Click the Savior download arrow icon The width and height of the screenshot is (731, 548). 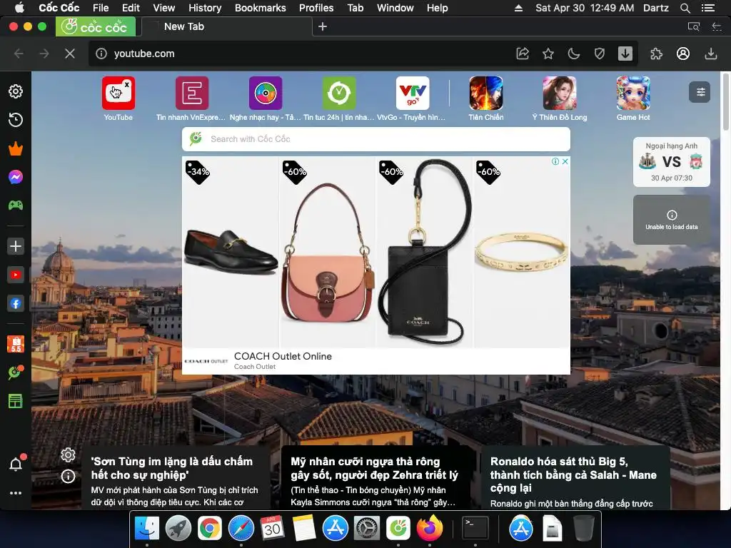tap(625, 54)
